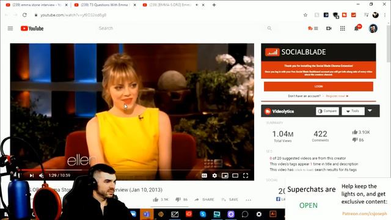
Task: Enter fullscreen video
Action: tap(246, 175)
